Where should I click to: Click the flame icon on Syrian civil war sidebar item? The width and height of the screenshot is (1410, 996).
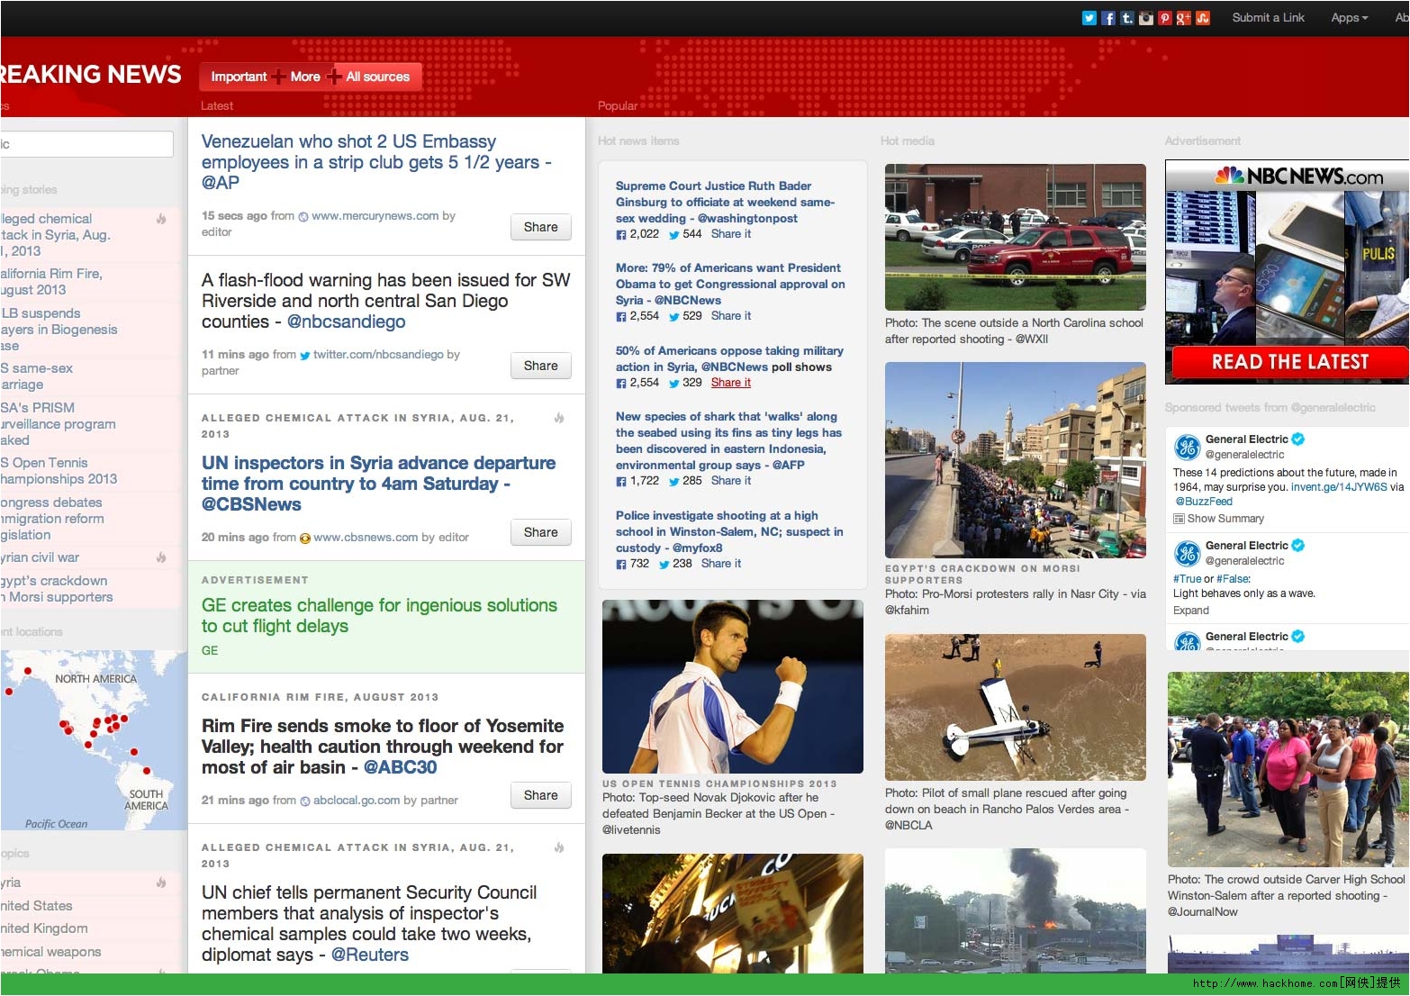[x=161, y=557]
